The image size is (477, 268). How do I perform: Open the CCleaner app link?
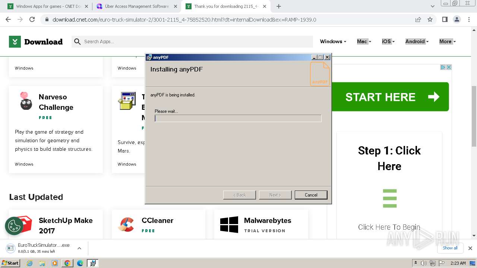(157, 220)
